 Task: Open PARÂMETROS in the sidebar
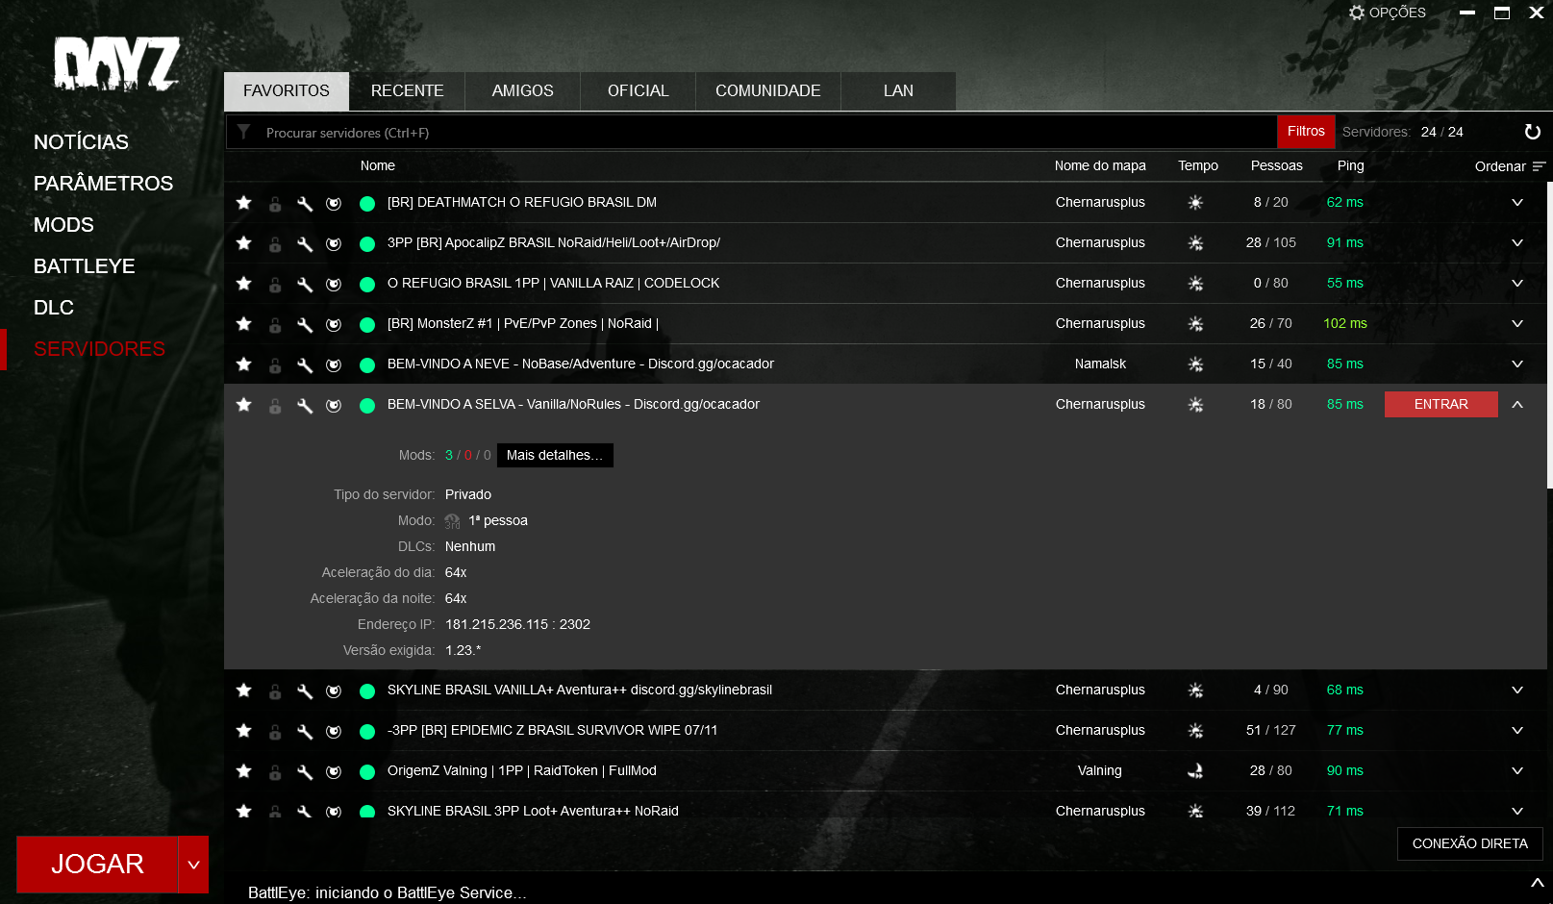tap(104, 184)
